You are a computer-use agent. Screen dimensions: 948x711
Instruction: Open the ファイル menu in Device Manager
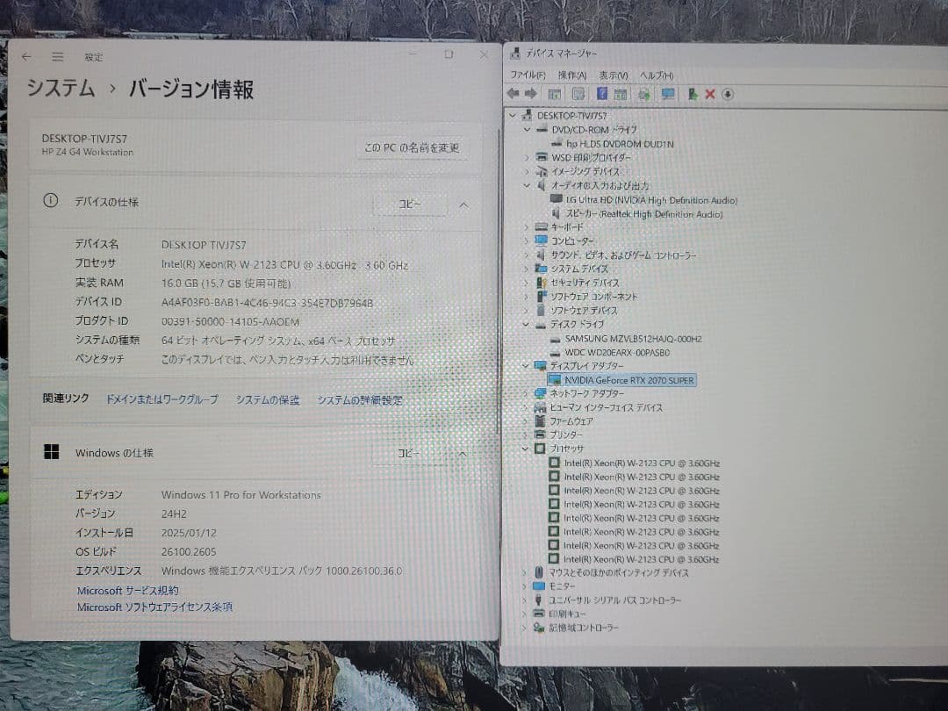[x=526, y=75]
